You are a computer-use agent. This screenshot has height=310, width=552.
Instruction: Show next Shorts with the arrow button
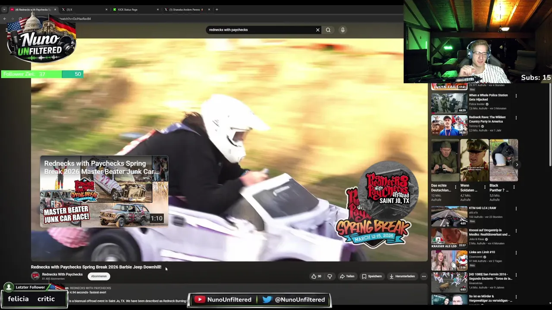click(517, 164)
